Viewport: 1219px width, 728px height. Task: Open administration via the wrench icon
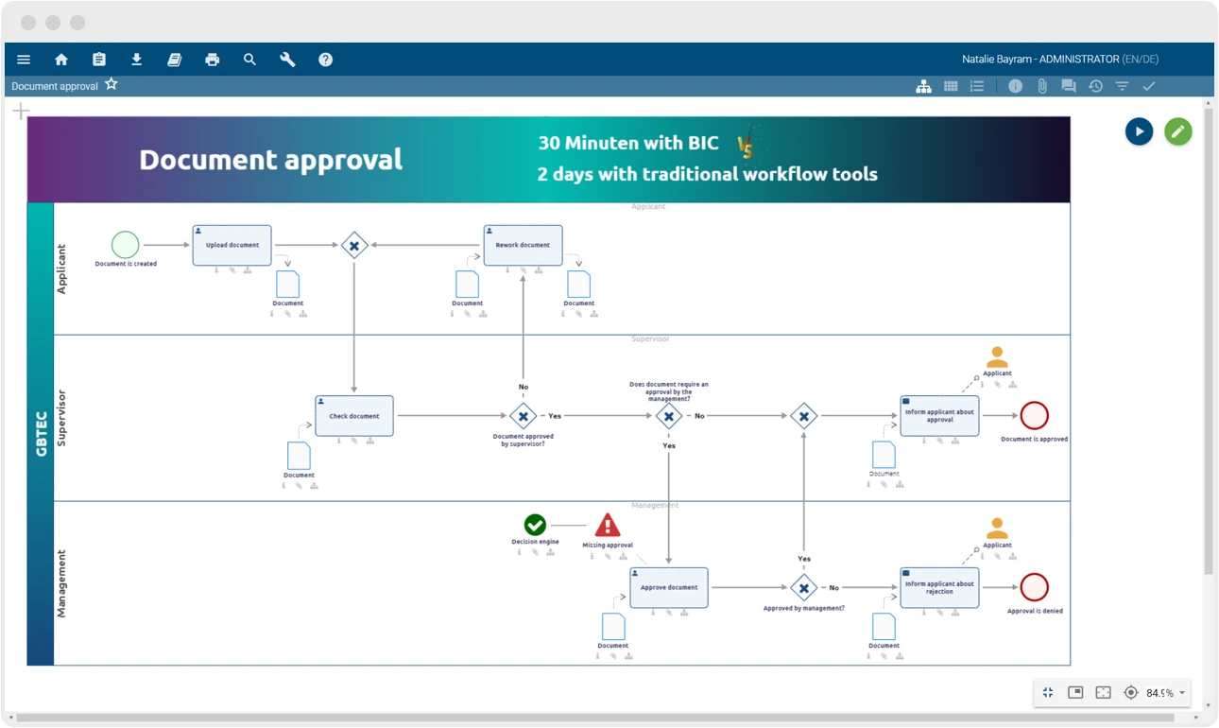(x=288, y=60)
